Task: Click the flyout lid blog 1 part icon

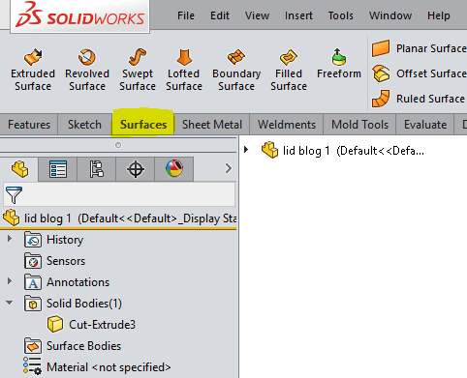Action: pyautogui.click(x=269, y=150)
